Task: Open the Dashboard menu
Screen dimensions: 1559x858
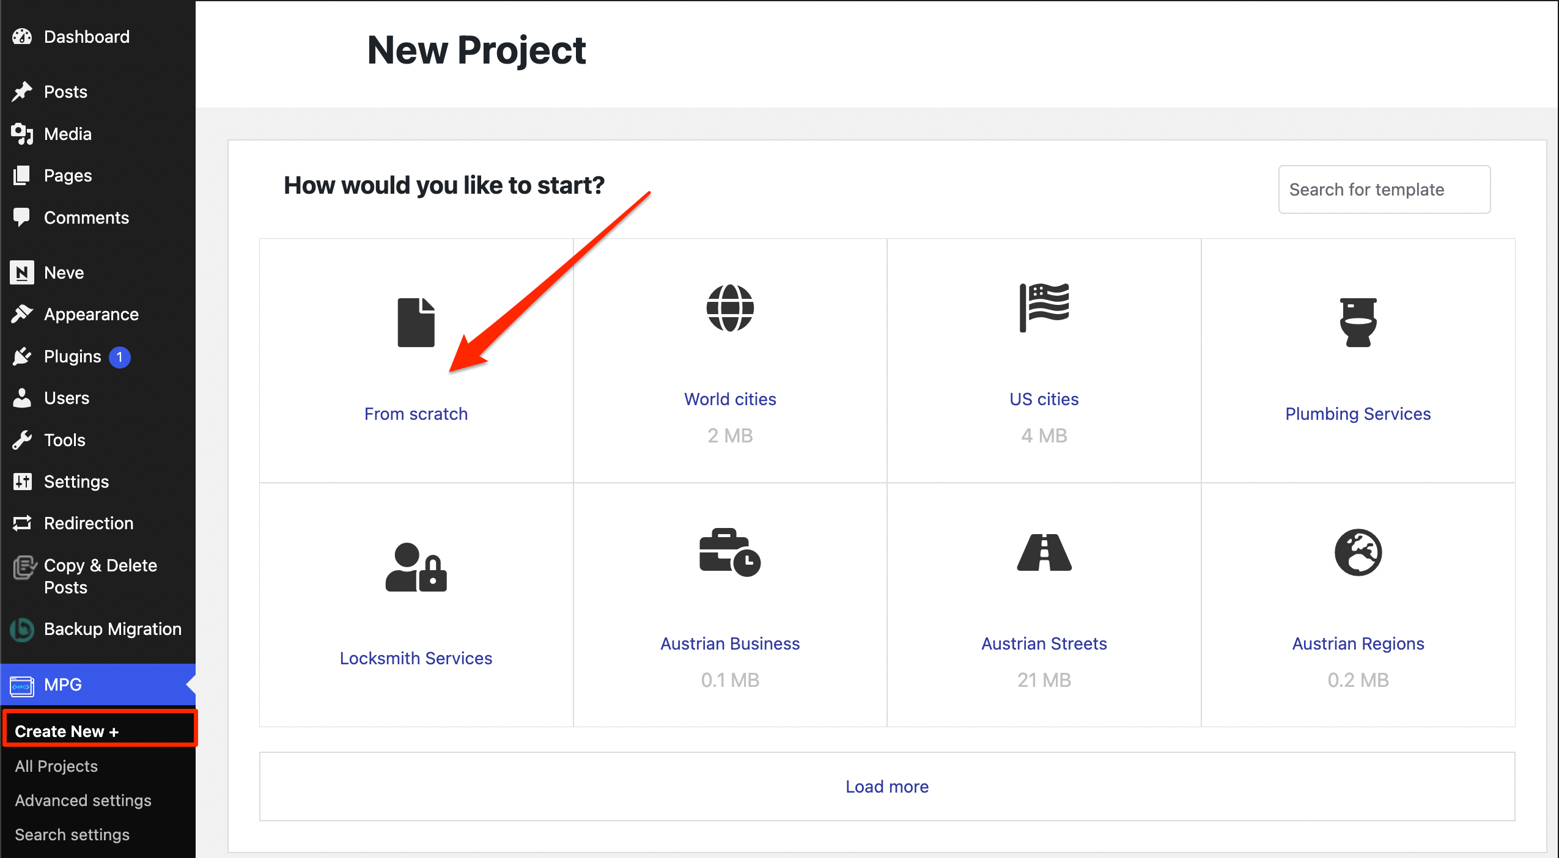Action: tap(86, 37)
